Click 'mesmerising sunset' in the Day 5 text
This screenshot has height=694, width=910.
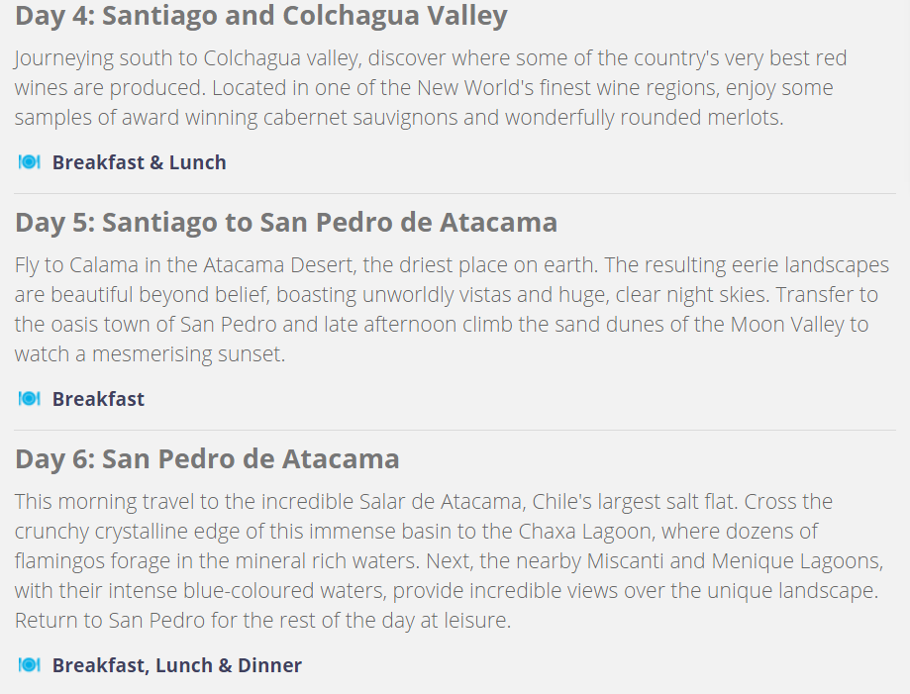(188, 354)
